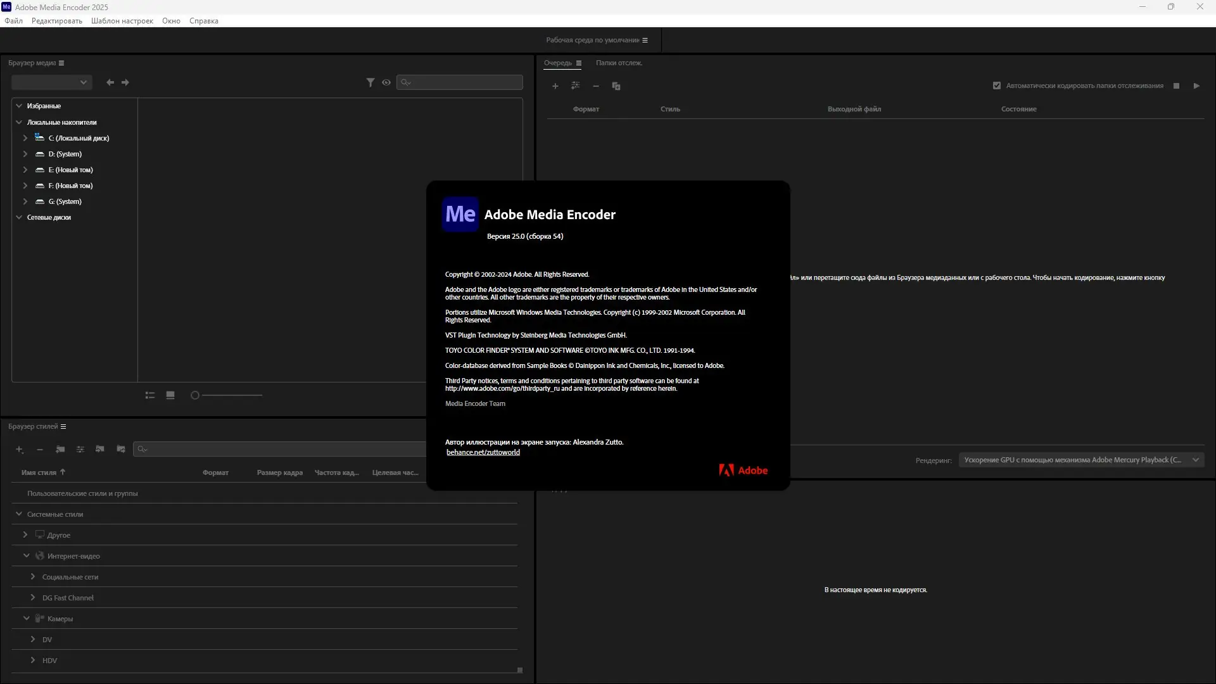Adjust the thumbnail size zoom slider
The height and width of the screenshot is (684, 1216).
[x=195, y=395]
